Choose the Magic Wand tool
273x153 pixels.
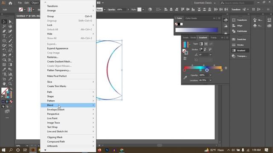coord(4,26)
